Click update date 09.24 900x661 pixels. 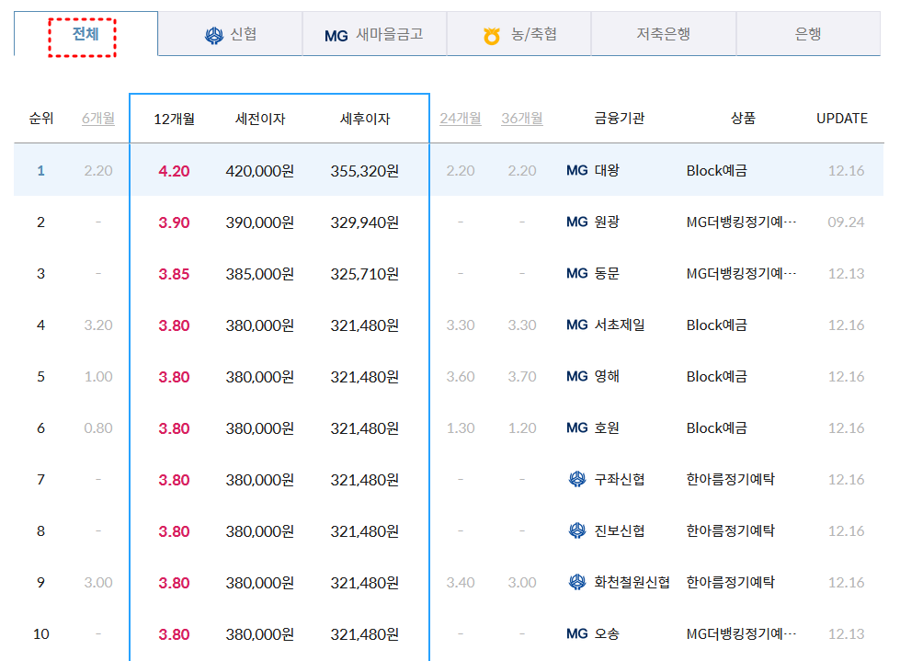tap(846, 222)
